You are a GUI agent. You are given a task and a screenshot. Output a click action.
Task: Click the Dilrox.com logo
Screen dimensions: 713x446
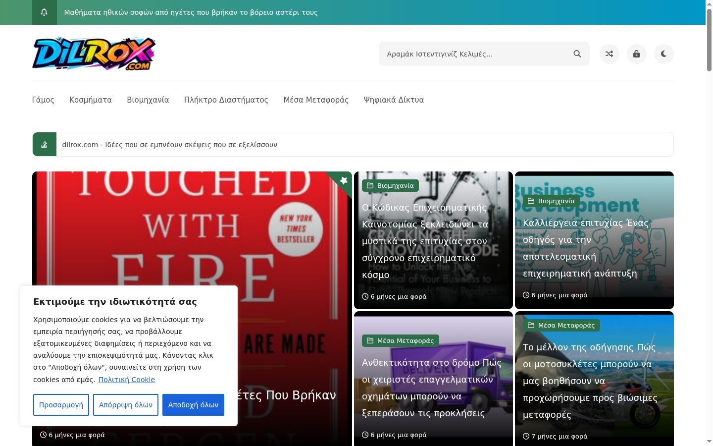pyautogui.click(x=94, y=54)
